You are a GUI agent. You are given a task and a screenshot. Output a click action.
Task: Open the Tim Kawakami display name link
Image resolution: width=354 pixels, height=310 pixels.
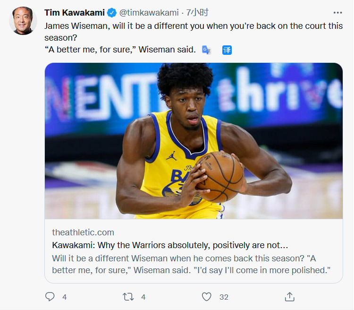[x=75, y=13]
